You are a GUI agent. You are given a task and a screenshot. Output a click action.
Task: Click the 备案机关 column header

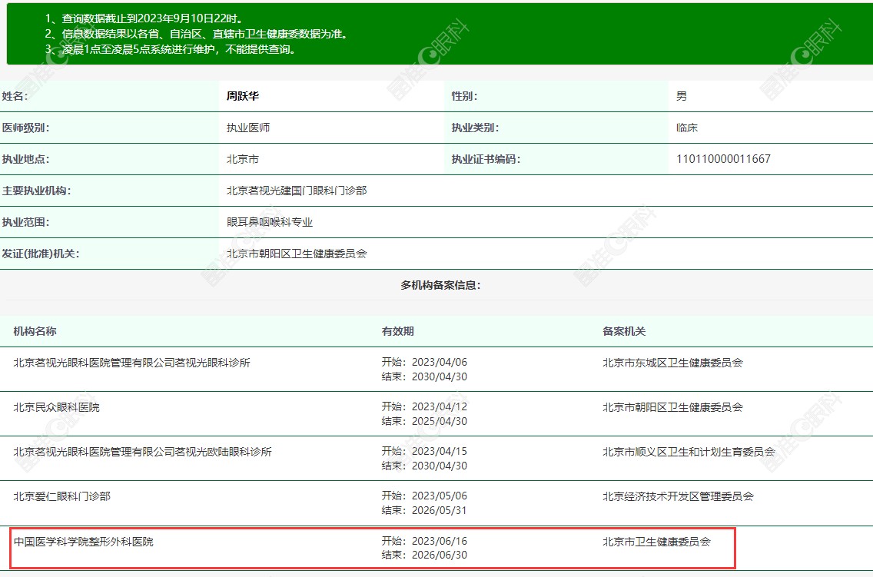pyautogui.click(x=624, y=331)
